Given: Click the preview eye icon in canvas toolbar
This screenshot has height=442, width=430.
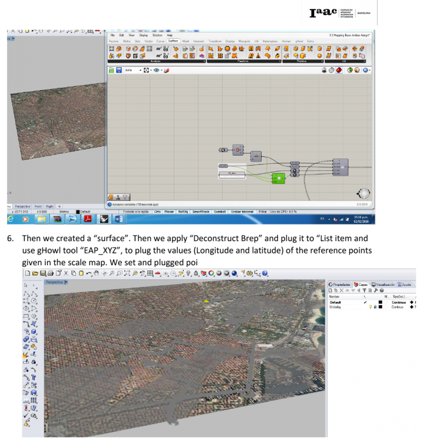Looking at the screenshot, I should coord(158,70).
